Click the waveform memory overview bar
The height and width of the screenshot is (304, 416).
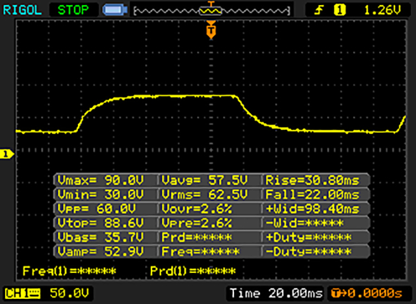pyautogui.click(x=211, y=11)
